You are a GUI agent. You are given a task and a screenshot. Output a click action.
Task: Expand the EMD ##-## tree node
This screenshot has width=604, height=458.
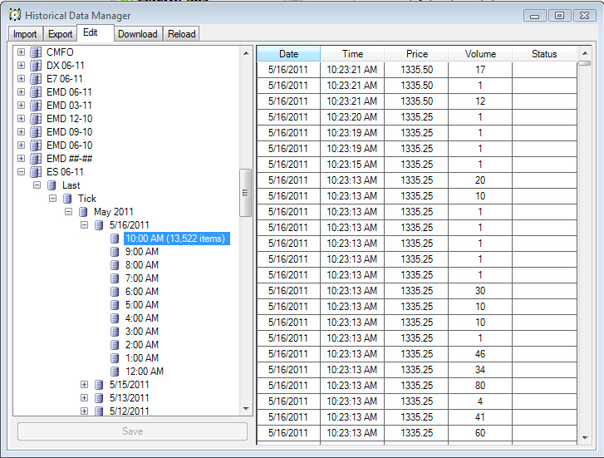[x=22, y=159]
